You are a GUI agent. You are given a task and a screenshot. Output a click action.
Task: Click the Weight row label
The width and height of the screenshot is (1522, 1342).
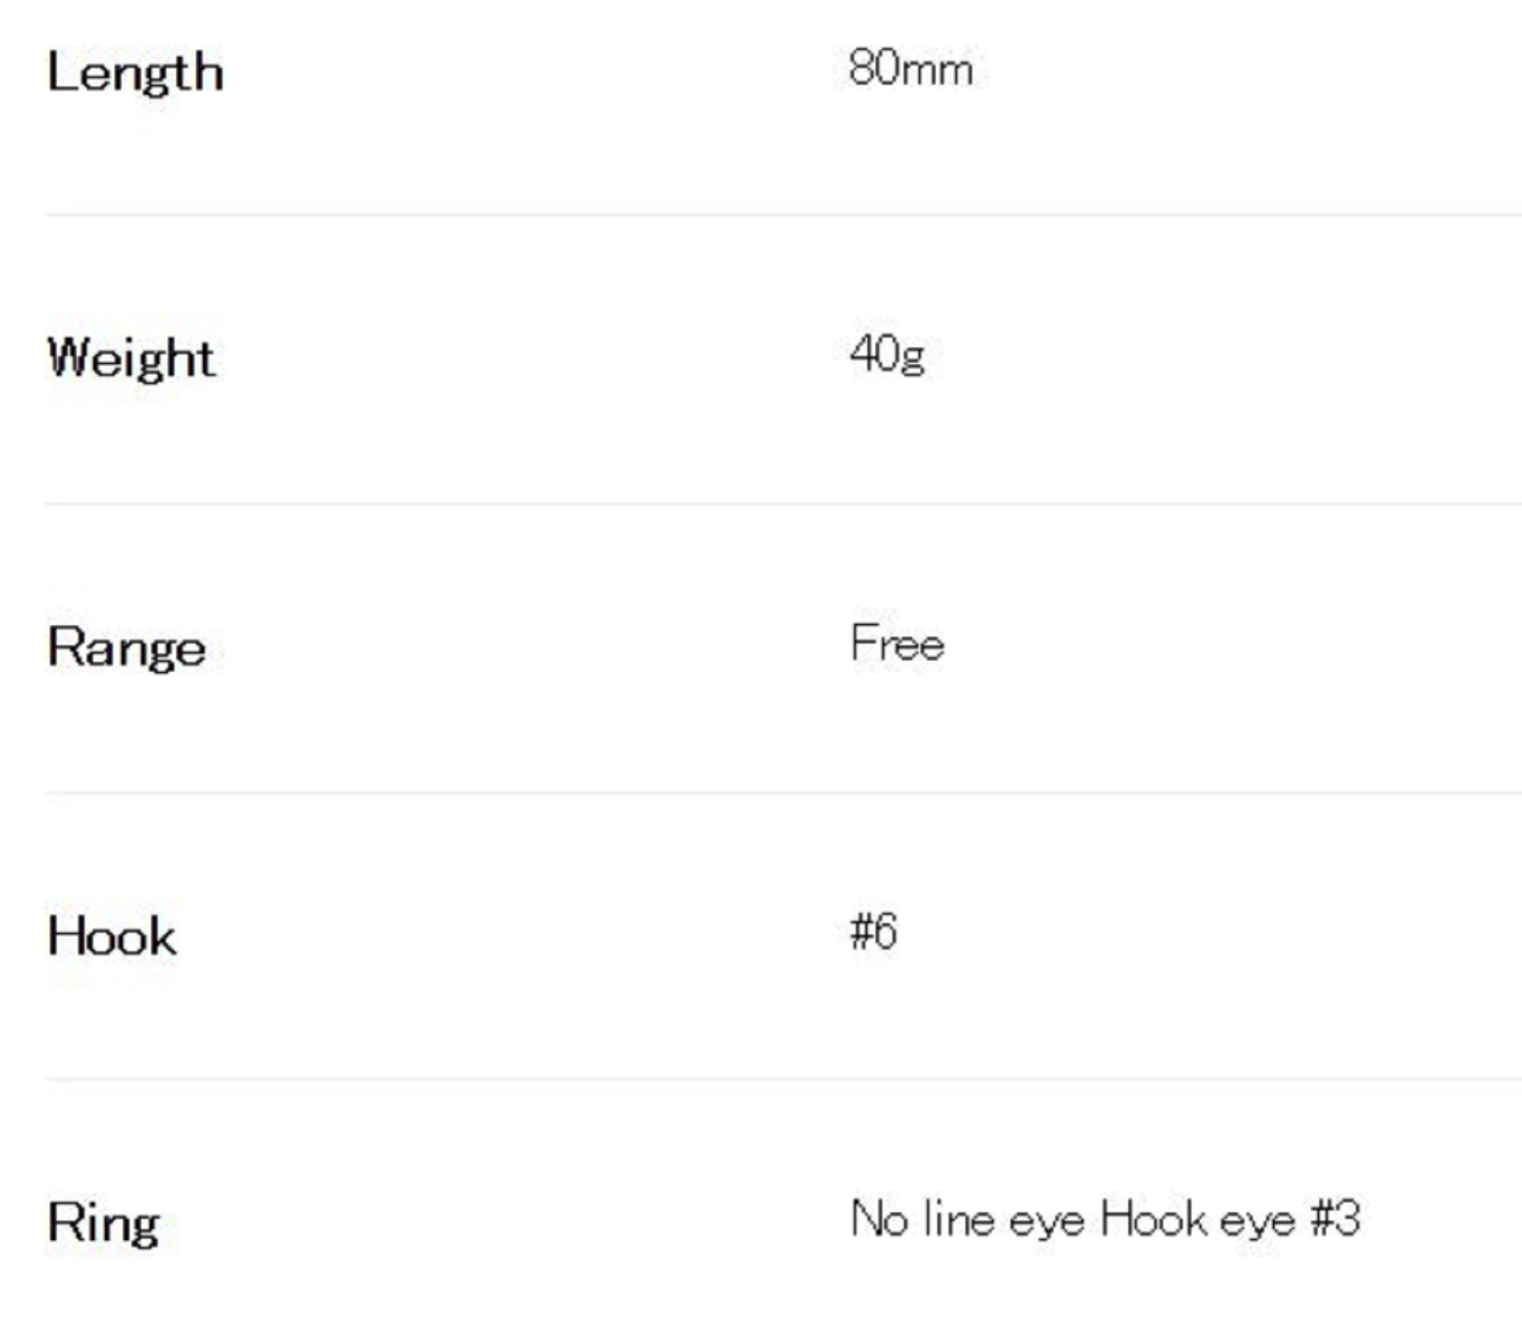click(x=131, y=359)
